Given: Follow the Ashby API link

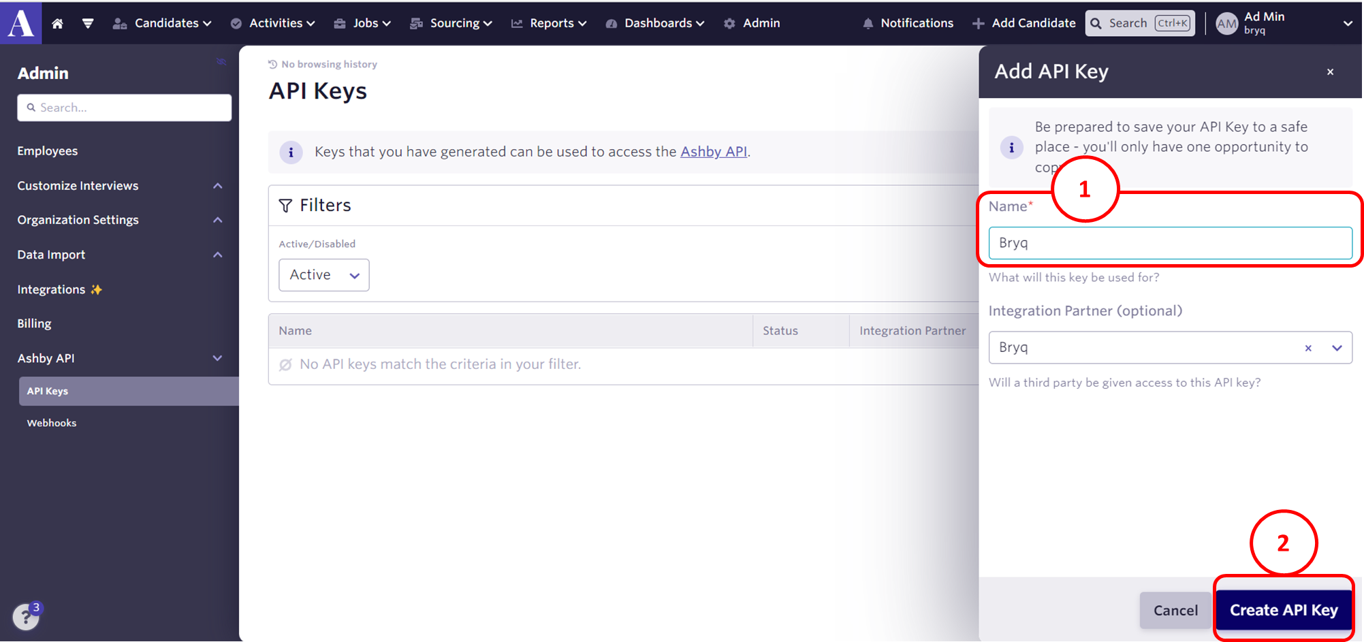Looking at the screenshot, I should (x=713, y=152).
